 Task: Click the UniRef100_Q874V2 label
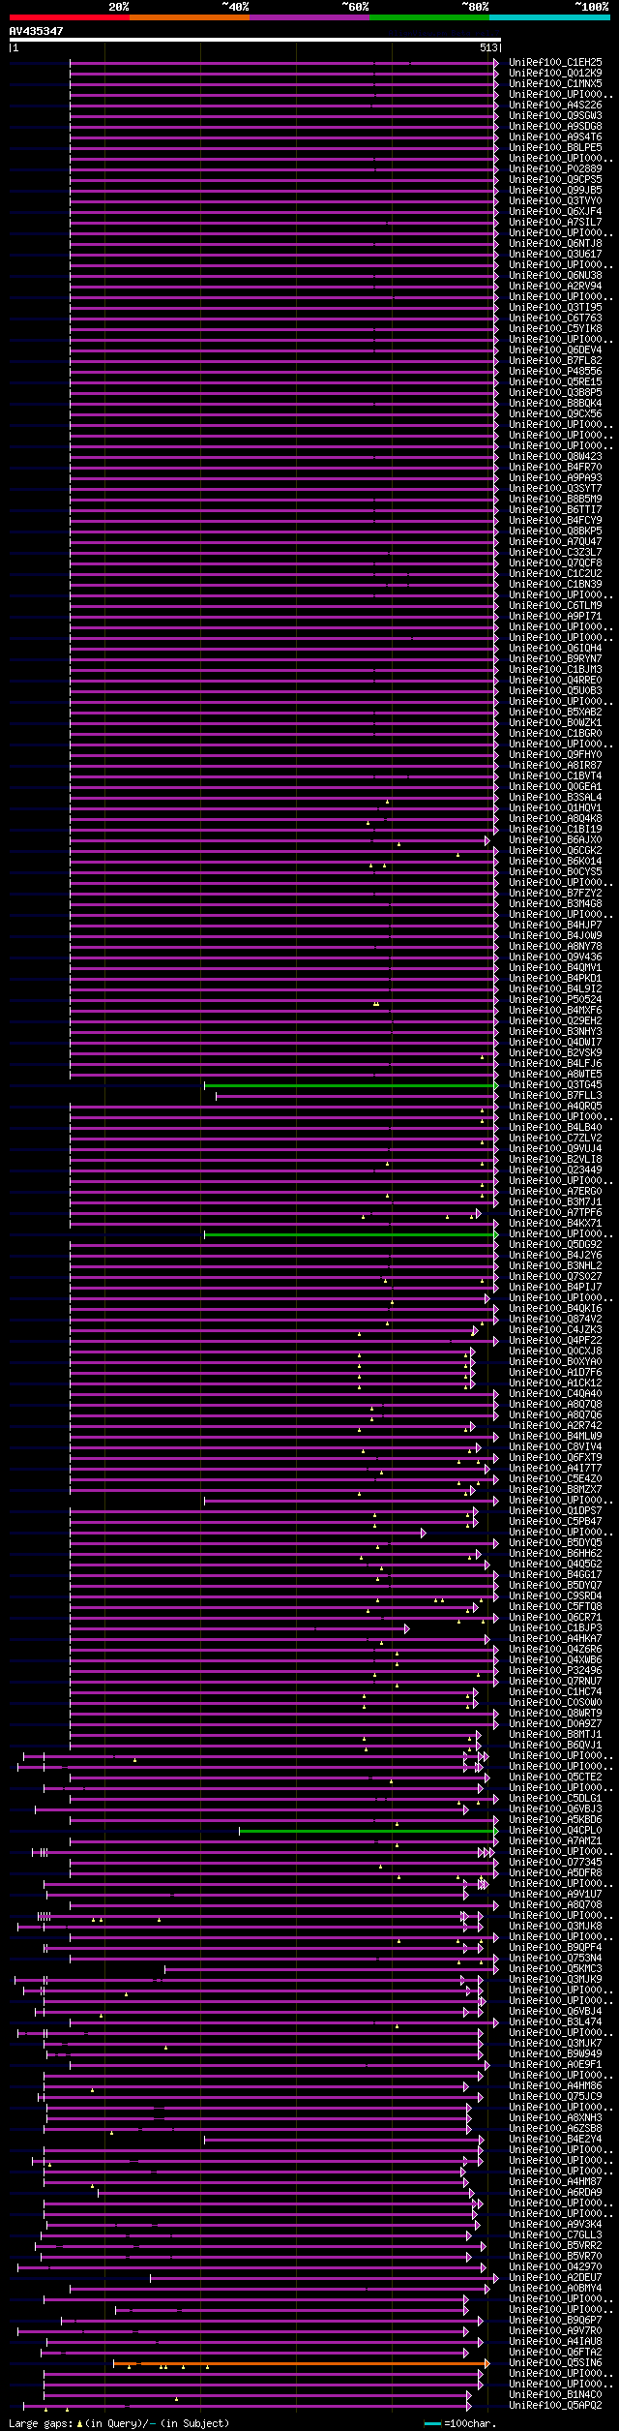555,1319
